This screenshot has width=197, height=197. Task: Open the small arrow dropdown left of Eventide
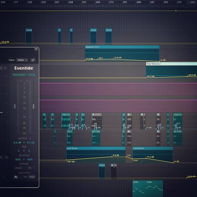5,68
